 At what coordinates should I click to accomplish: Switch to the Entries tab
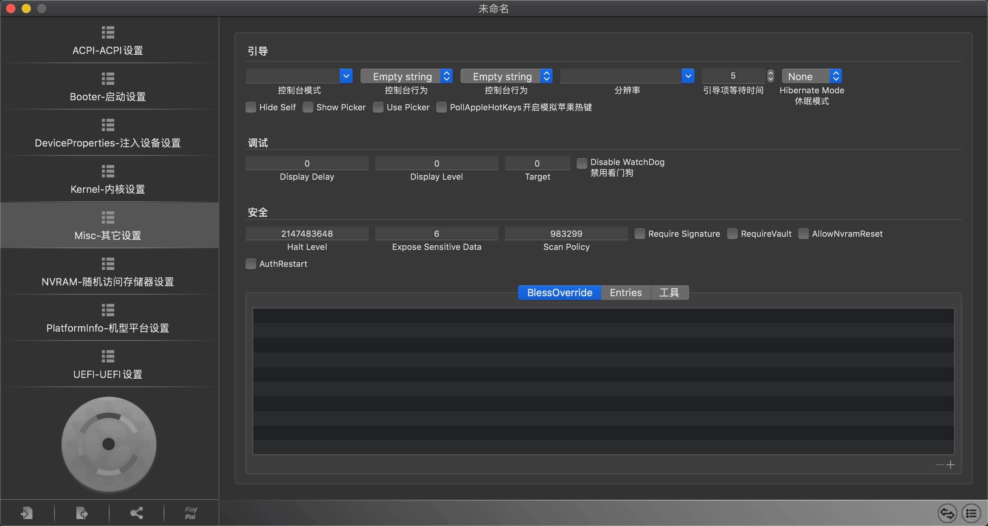coord(626,293)
